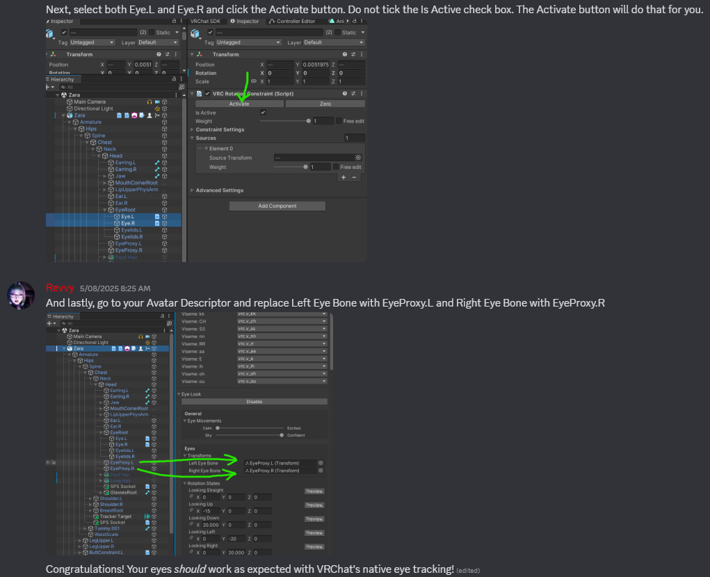Click Revvy username link
The height and width of the screenshot is (577, 710).
(x=60, y=288)
